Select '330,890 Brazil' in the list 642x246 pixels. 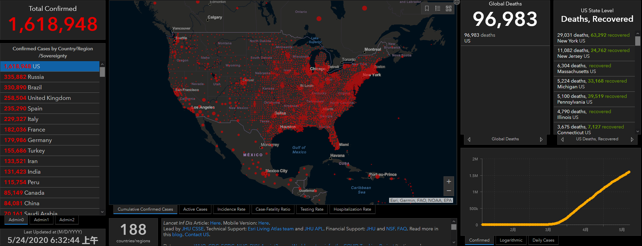click(50, 87)
